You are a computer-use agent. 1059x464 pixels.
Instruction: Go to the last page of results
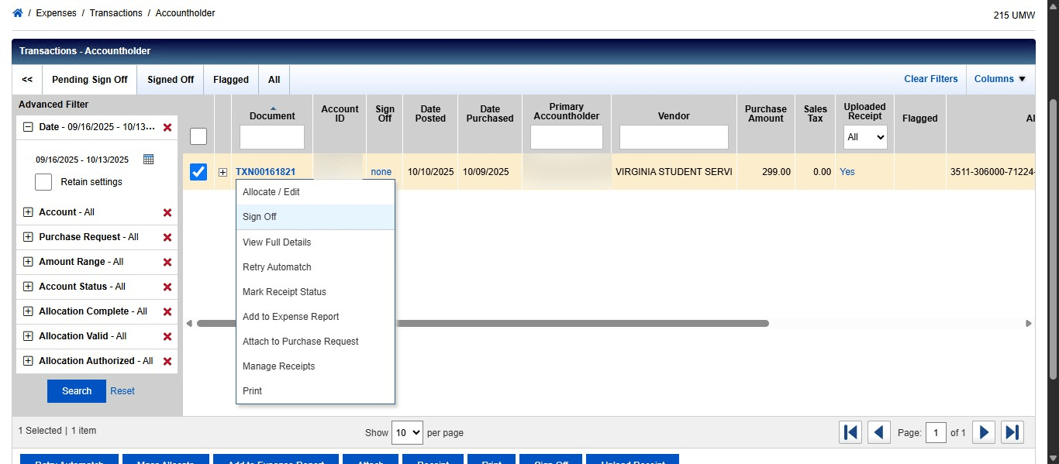1012,432
